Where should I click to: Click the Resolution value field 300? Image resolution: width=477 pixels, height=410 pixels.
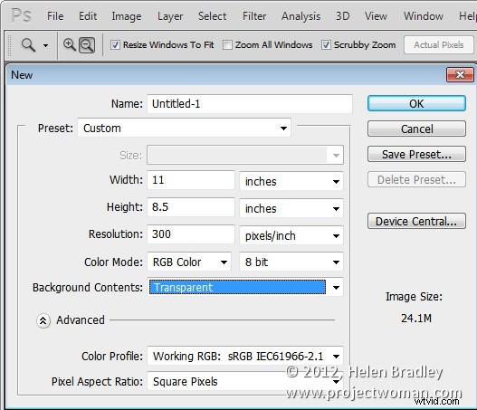191,234
